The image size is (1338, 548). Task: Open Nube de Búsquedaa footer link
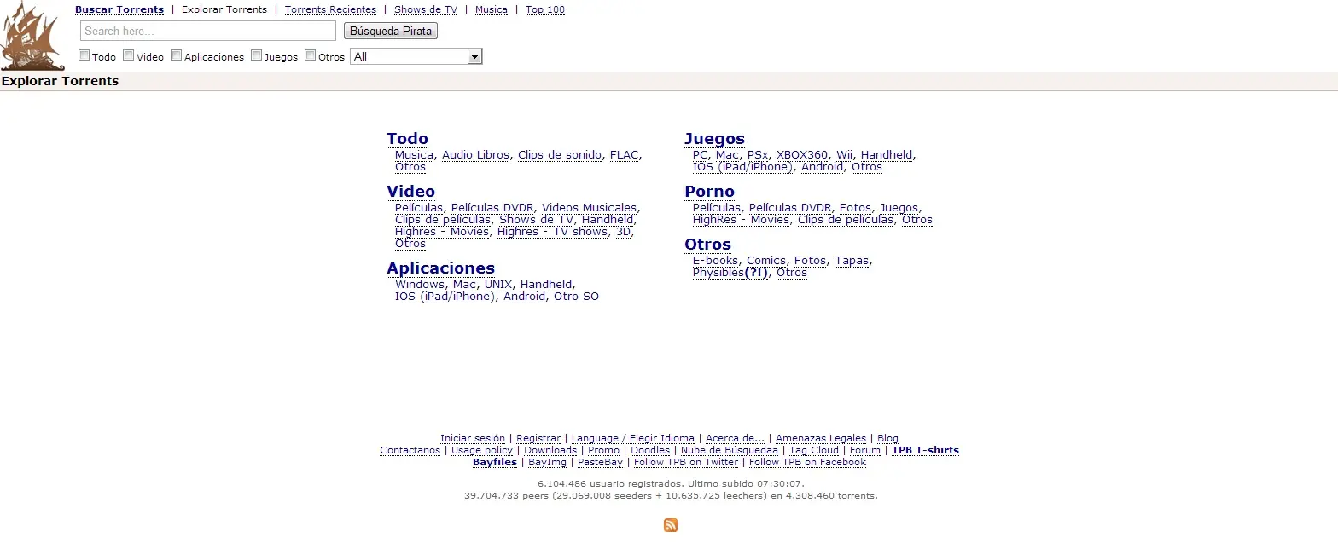730,450
